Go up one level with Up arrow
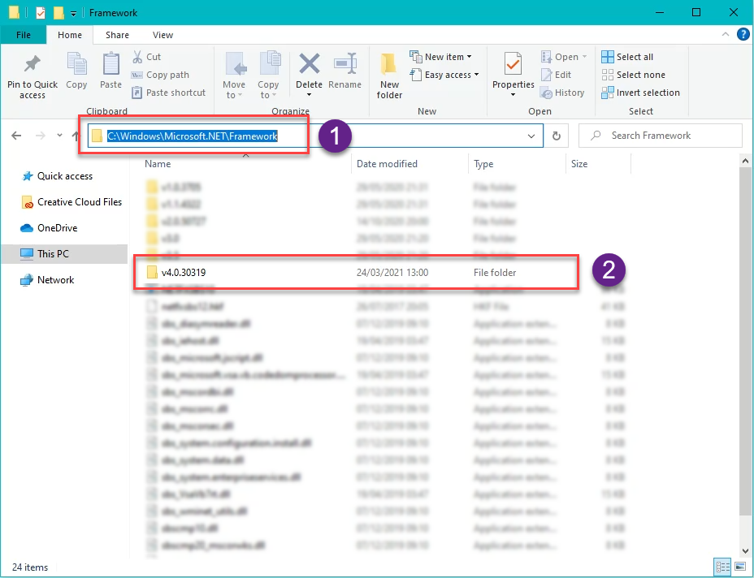 pyautogui.click(x=75, y=136)
